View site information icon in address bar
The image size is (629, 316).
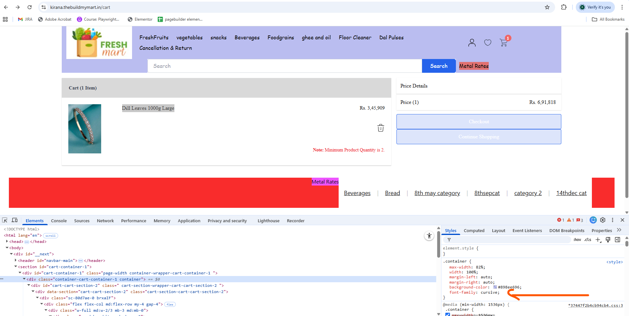[44, 7]
